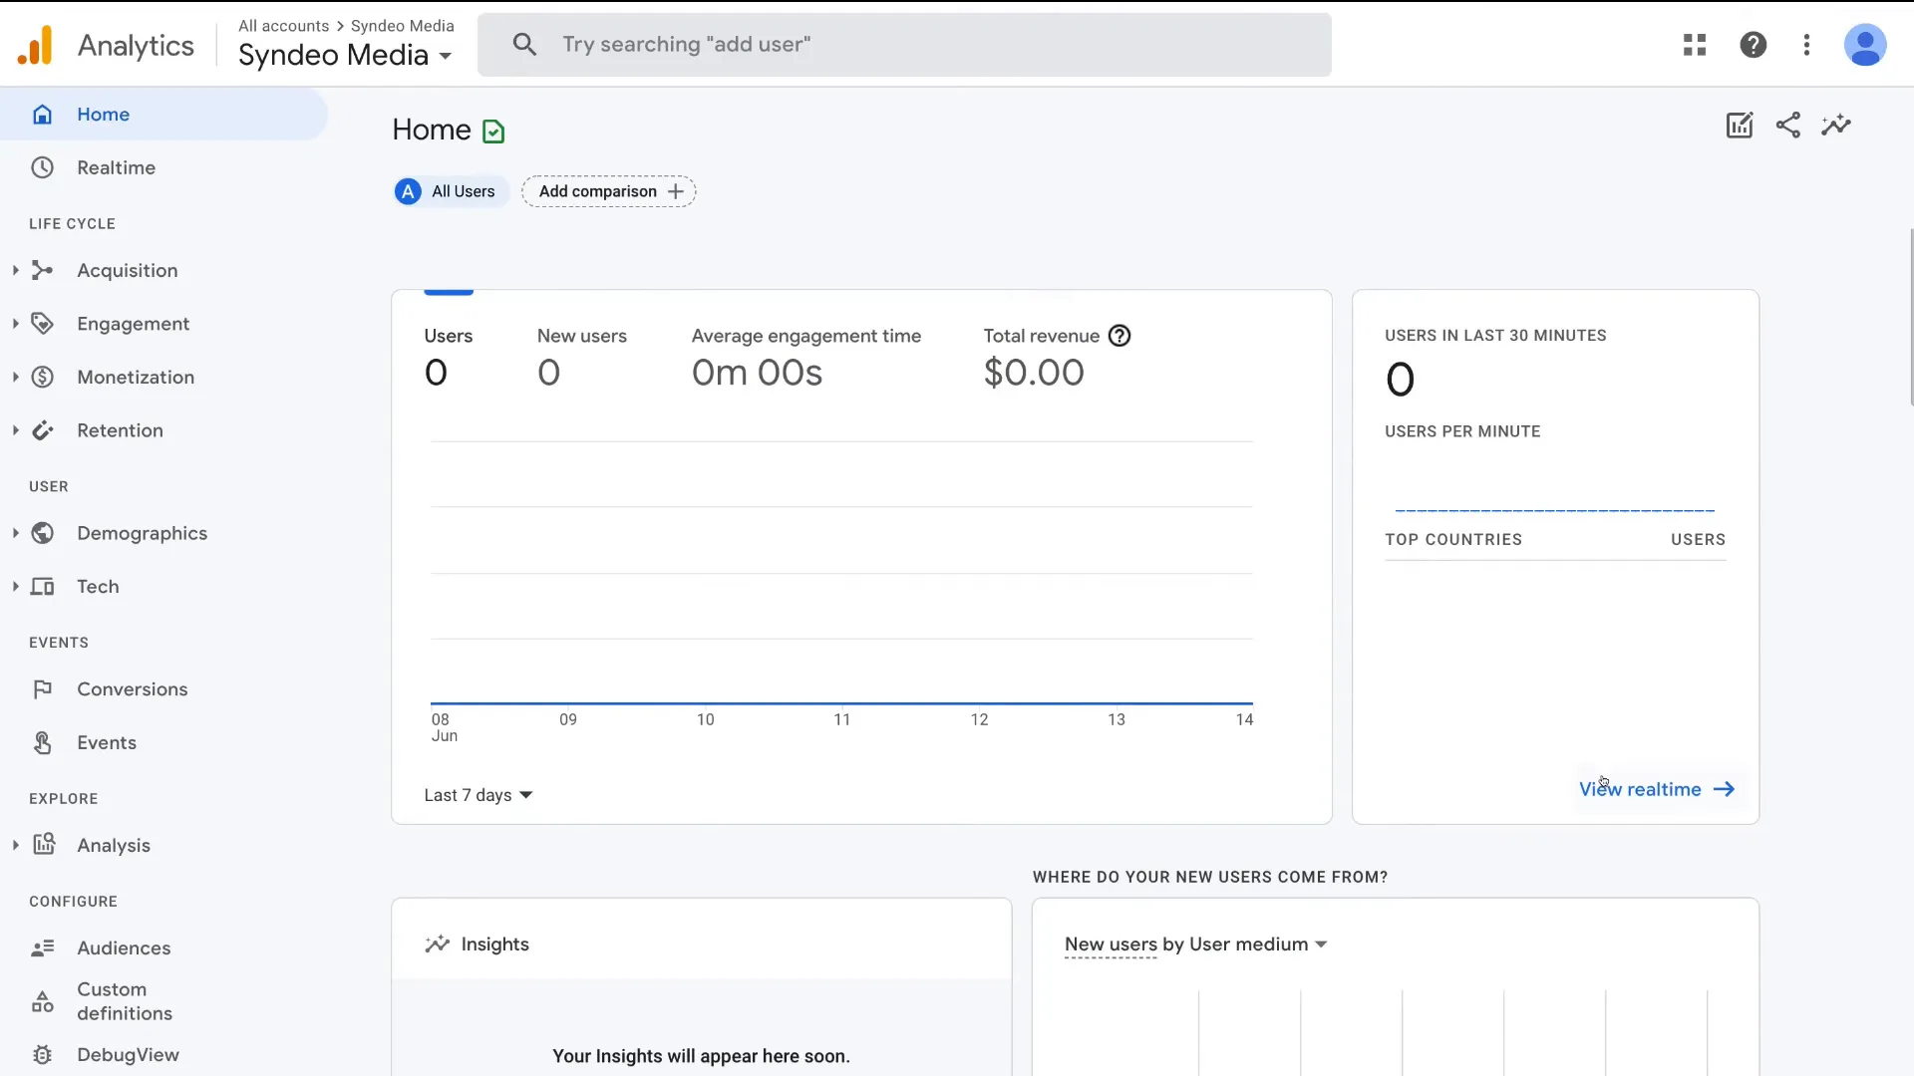Click the share report icon
Screen dimensions: 1914x1076
[1788, 126]
